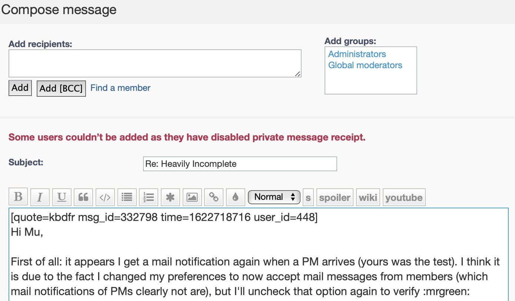Add recipients as BCC
515x301 pixels.
click(61, 88)
